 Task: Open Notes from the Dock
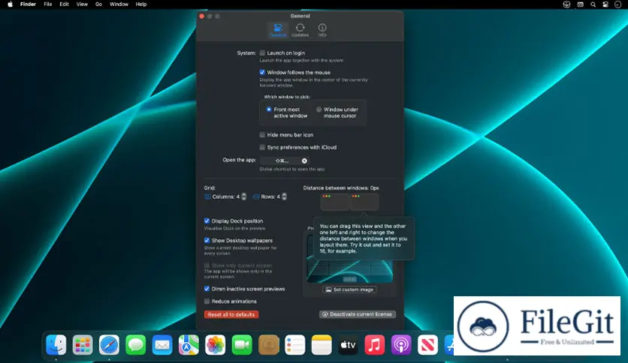point(322,344)
